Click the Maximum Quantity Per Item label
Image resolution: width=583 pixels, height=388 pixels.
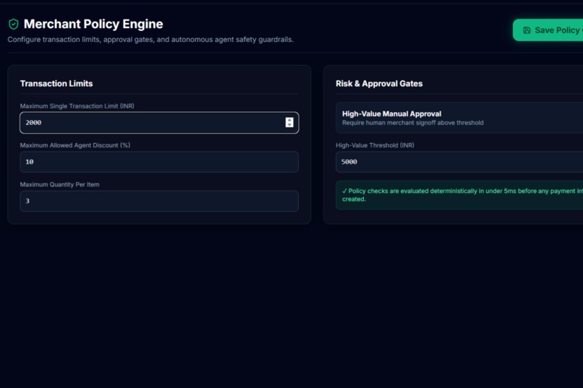(x=59, y=184)
